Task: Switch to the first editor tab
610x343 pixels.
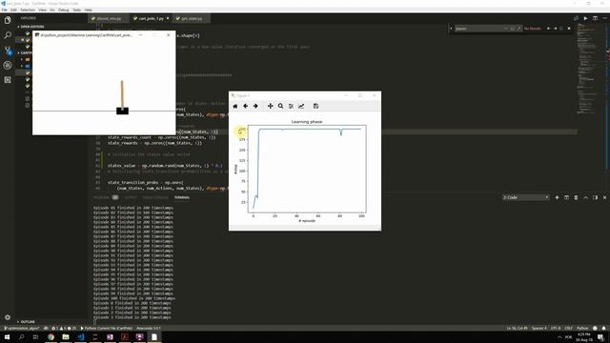Action: (x=109, y=18)
